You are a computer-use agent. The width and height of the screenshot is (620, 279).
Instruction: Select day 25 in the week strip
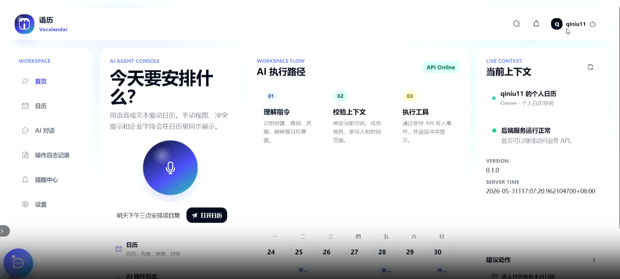(x=299, y=252)
